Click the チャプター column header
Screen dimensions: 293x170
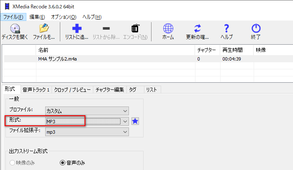[208, 50]
